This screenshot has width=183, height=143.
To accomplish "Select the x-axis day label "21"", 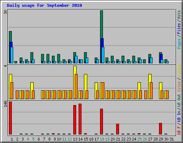I will click(x=118, y=139).
